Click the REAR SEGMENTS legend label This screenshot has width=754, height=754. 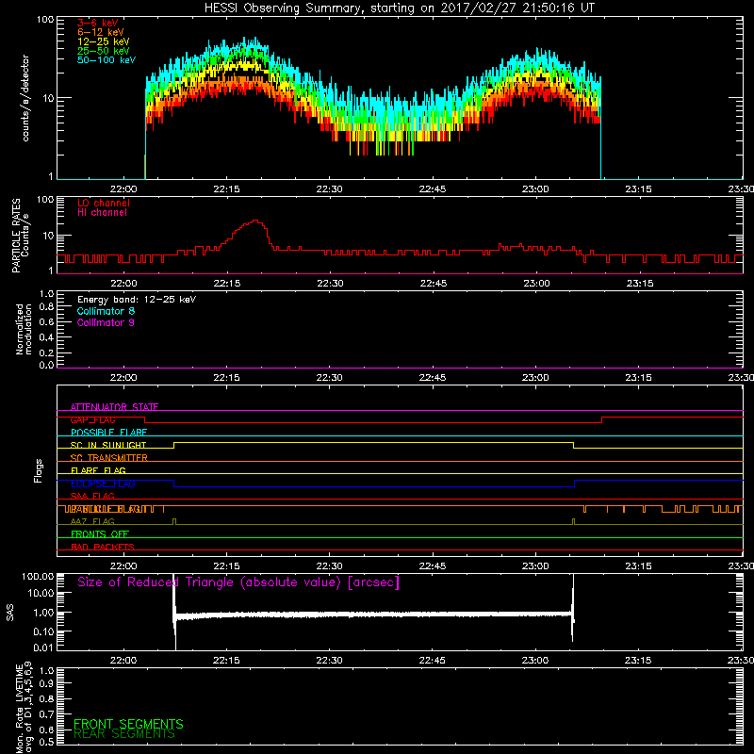pos(124,734)
